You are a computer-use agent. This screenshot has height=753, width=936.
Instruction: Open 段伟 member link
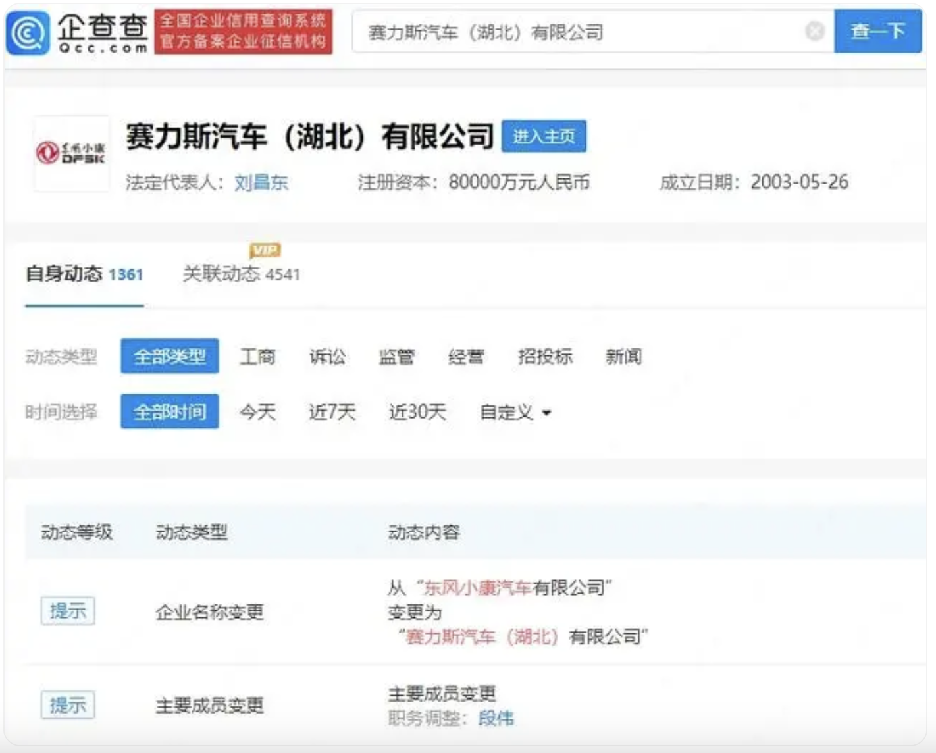coord(496,718)
